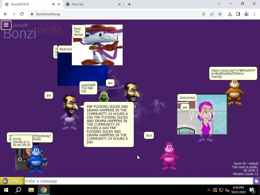
Task: View site information lock icon
Action: coord(32,14)
